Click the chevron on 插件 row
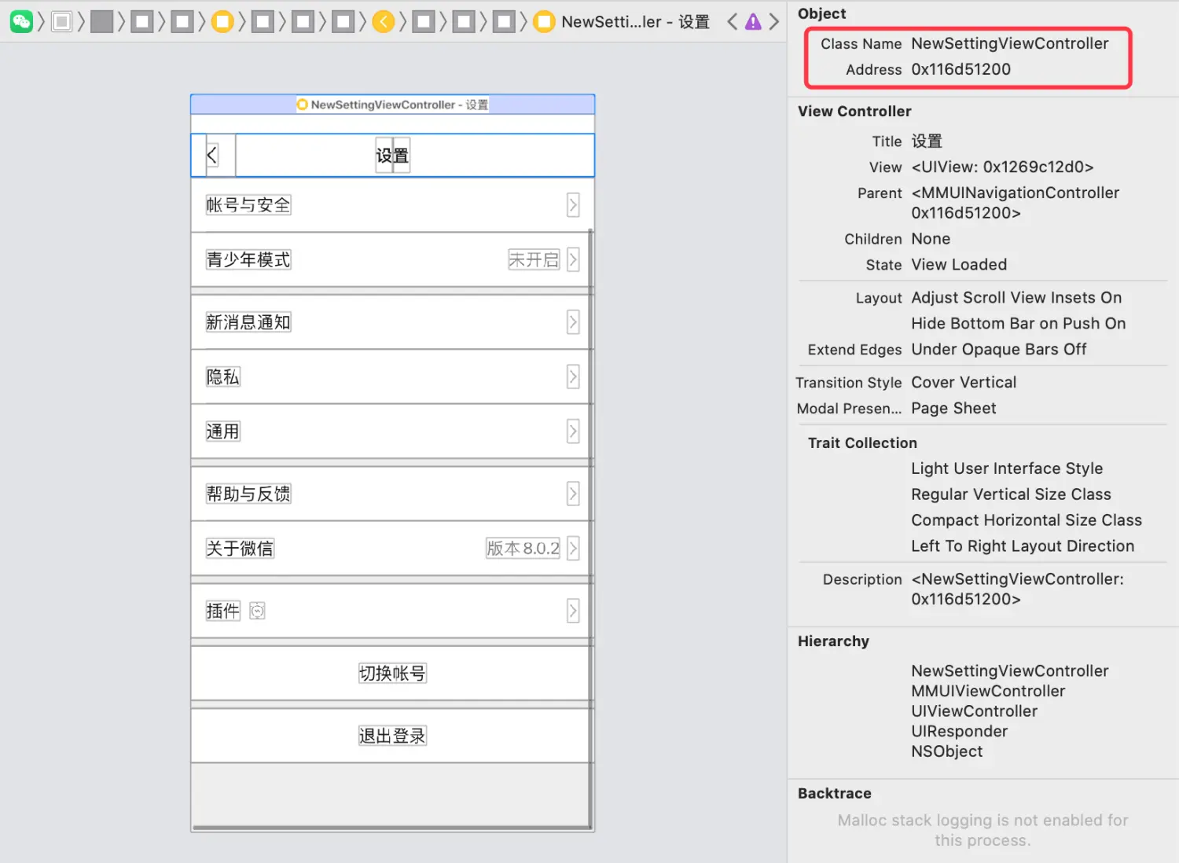Viewport: 1179px width, 863px height. pos(573,611)
